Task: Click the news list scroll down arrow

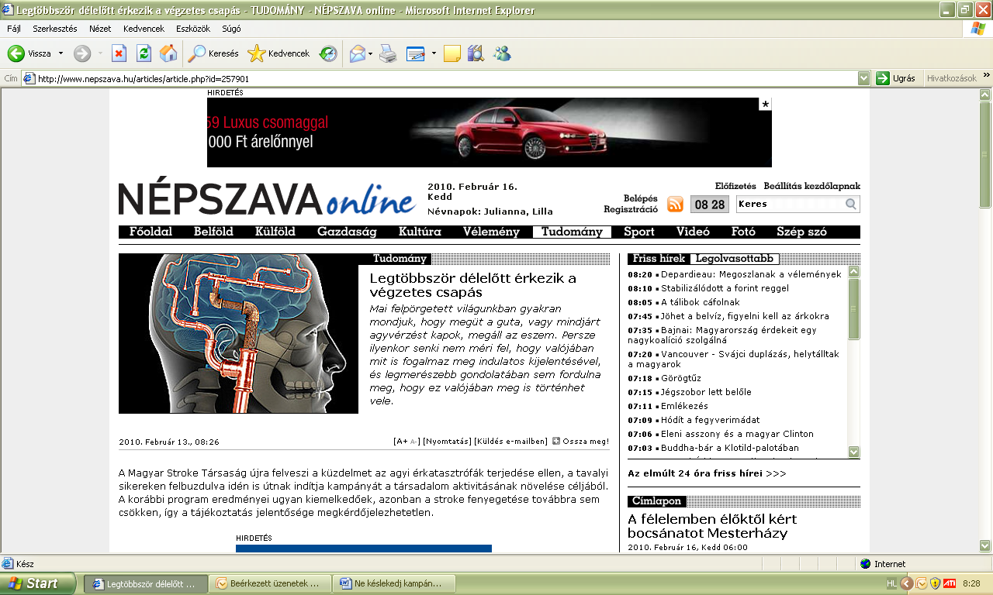Action: pos(853,452)
